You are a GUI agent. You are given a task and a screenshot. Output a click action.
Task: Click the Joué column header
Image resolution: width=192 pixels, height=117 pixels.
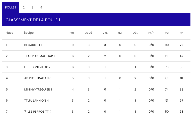[x=89, y=33]
